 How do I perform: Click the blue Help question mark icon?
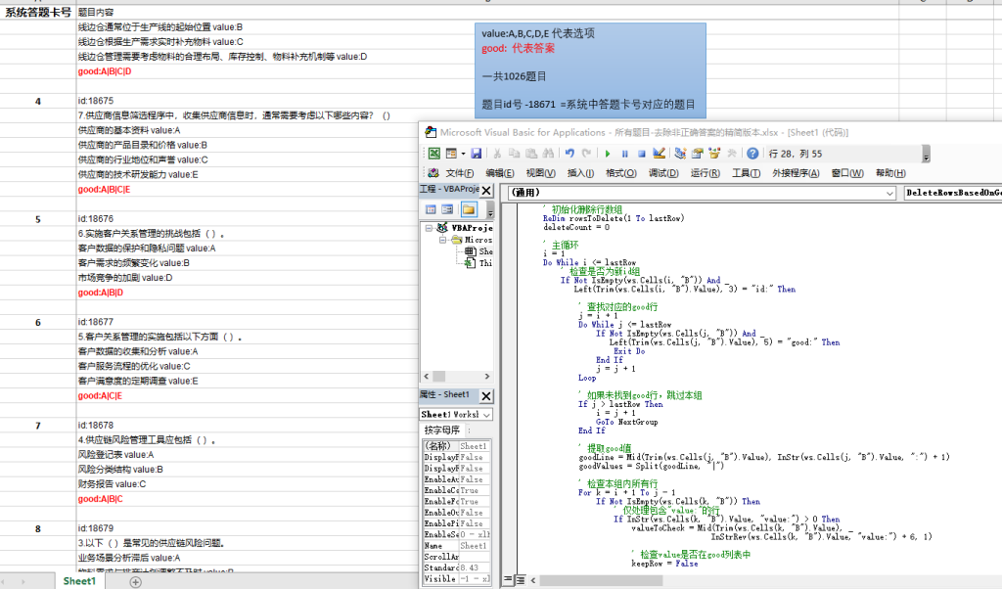coord(752,154)
